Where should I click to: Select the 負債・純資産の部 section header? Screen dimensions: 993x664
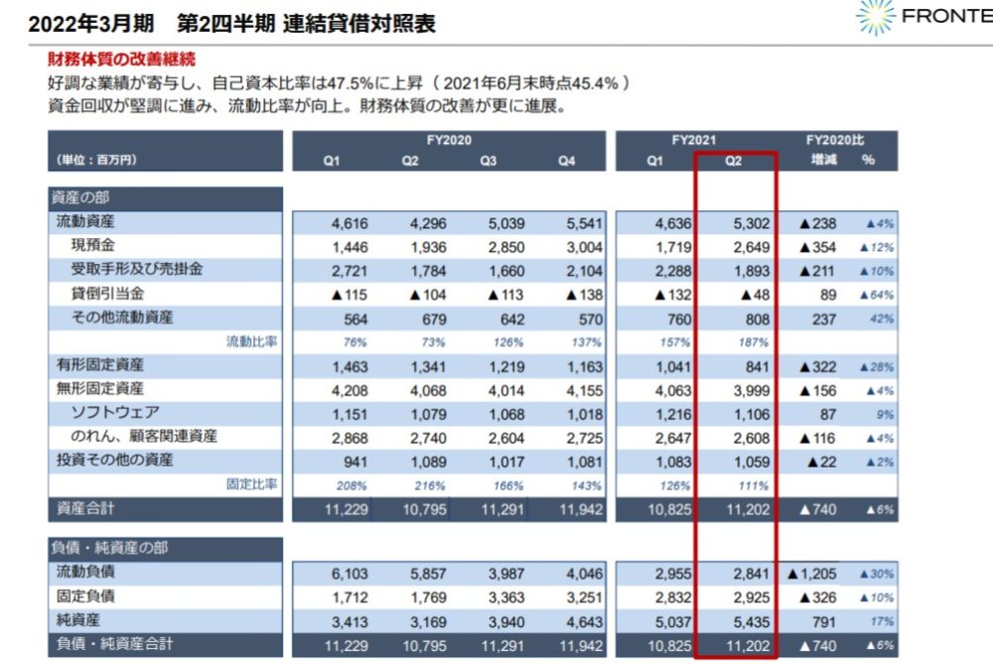tap(111, 547)
